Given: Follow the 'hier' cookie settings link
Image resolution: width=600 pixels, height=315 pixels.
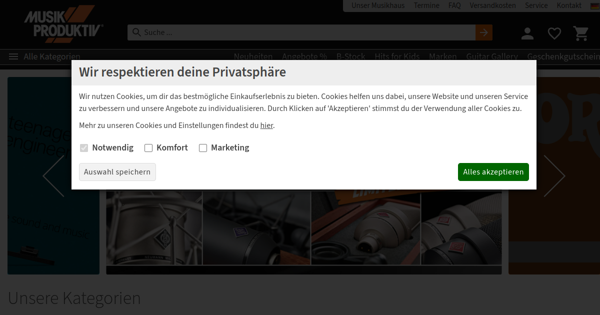Looking at the screenshot, I should pos(266,125).
